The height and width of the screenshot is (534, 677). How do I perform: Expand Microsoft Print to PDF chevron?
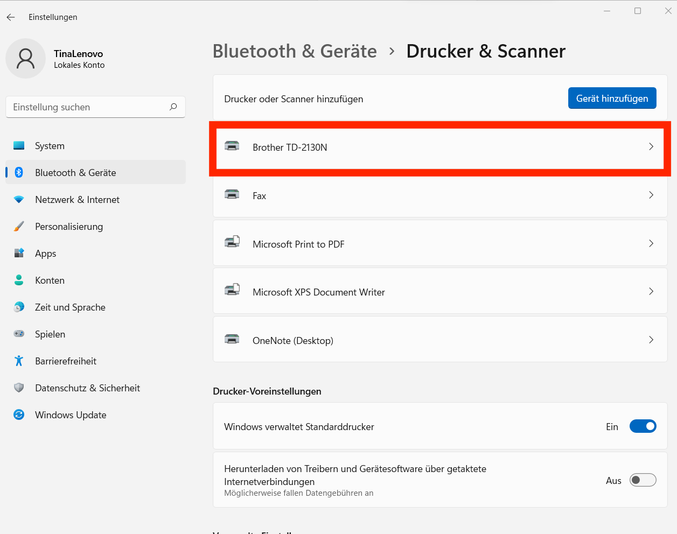click(651, 243)
